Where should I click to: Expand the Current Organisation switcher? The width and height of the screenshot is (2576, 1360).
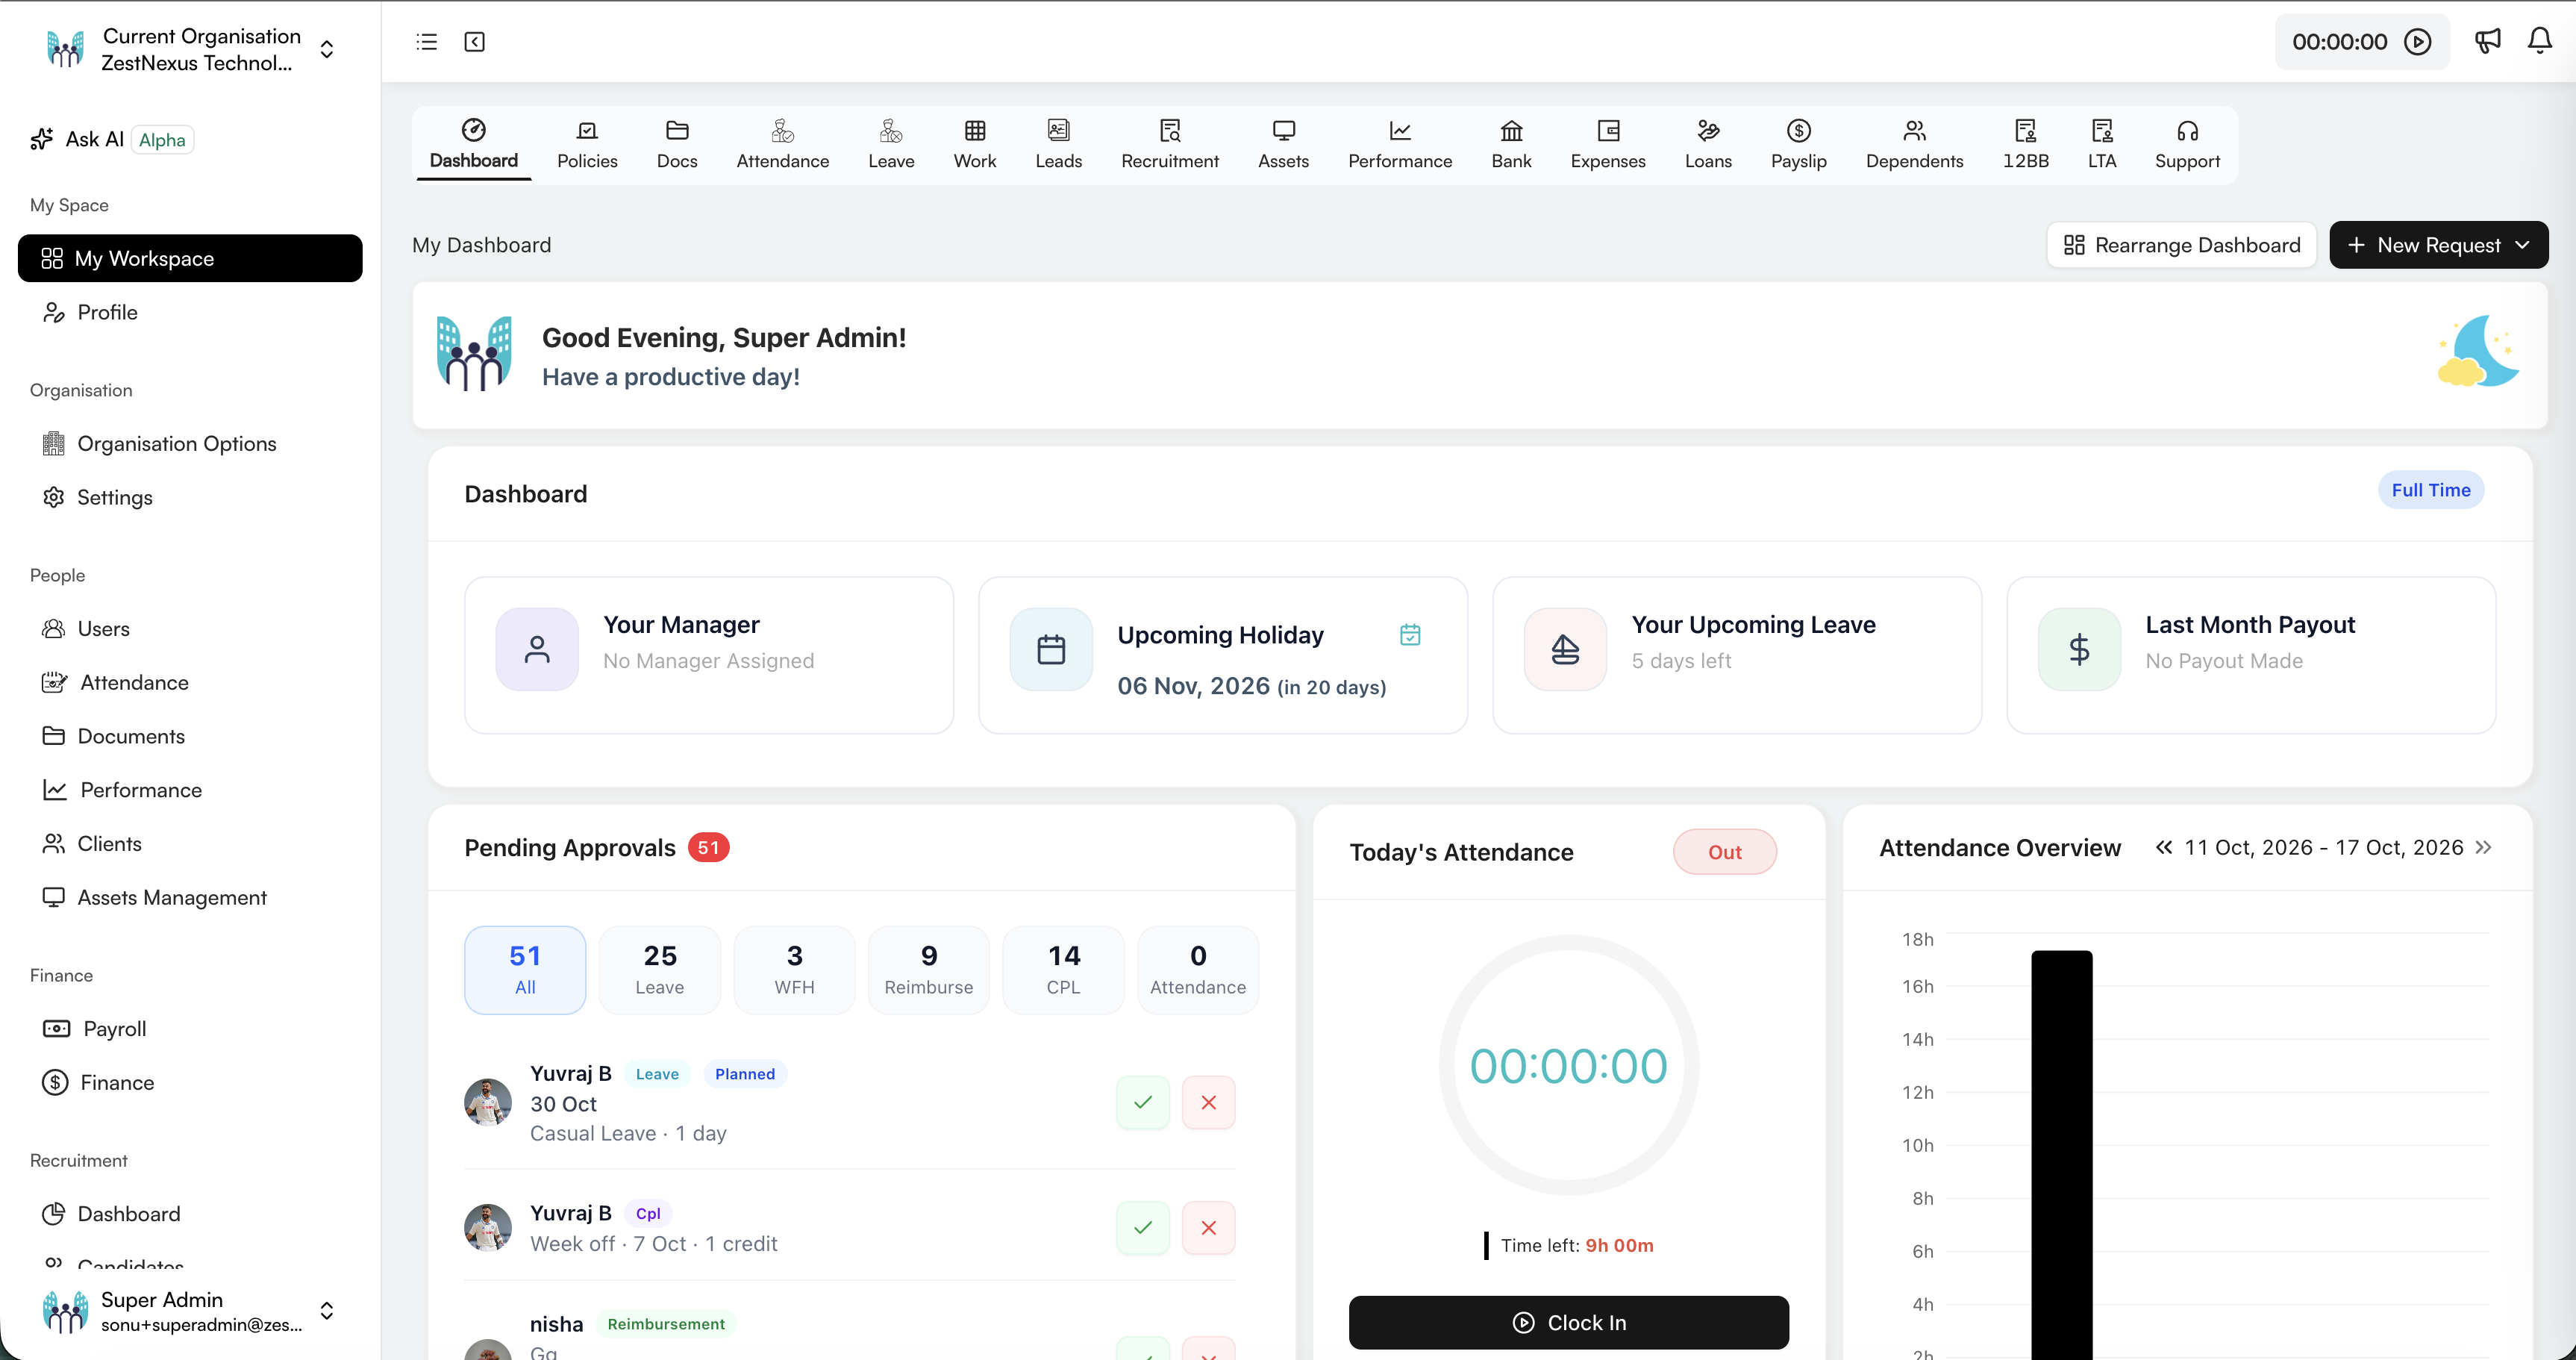click(327, 49)
